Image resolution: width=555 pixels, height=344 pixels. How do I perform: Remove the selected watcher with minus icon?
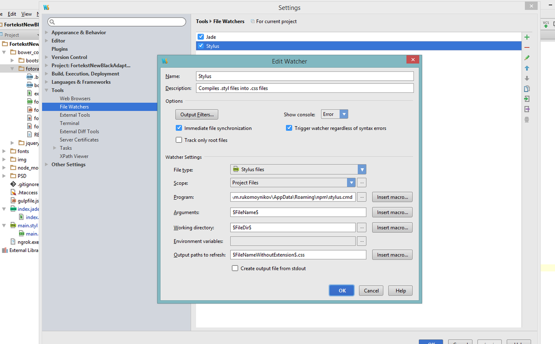pyautogui.click(x=527, y=48)
